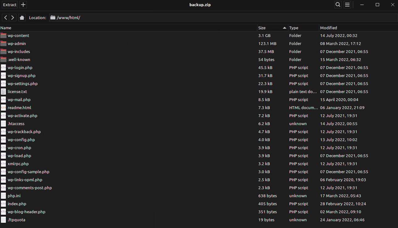The width and height of the screenshot is (398, 228).
Task: Click the wp-trackback.php file icon
Action: pos(3,132)
